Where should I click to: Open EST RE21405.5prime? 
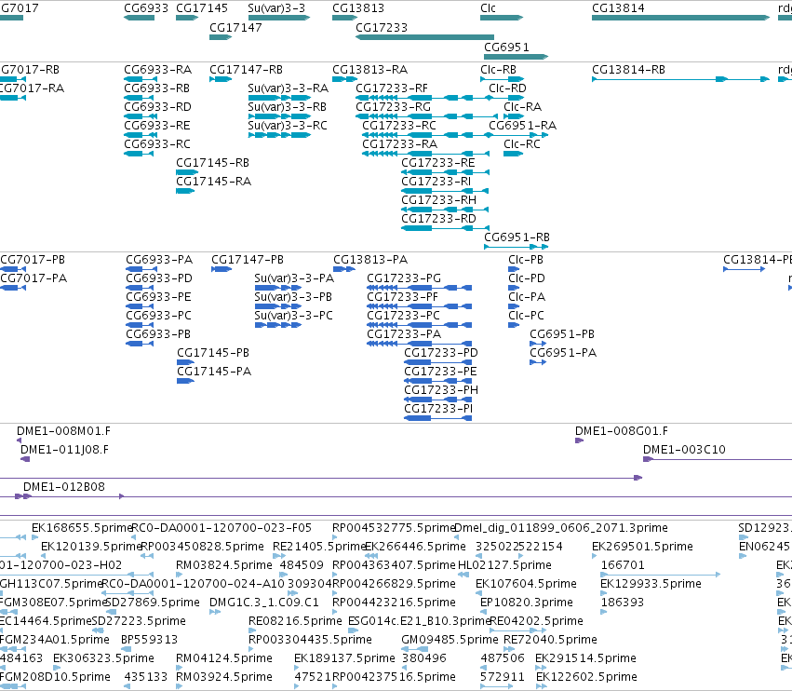click(x=319, y=547)
